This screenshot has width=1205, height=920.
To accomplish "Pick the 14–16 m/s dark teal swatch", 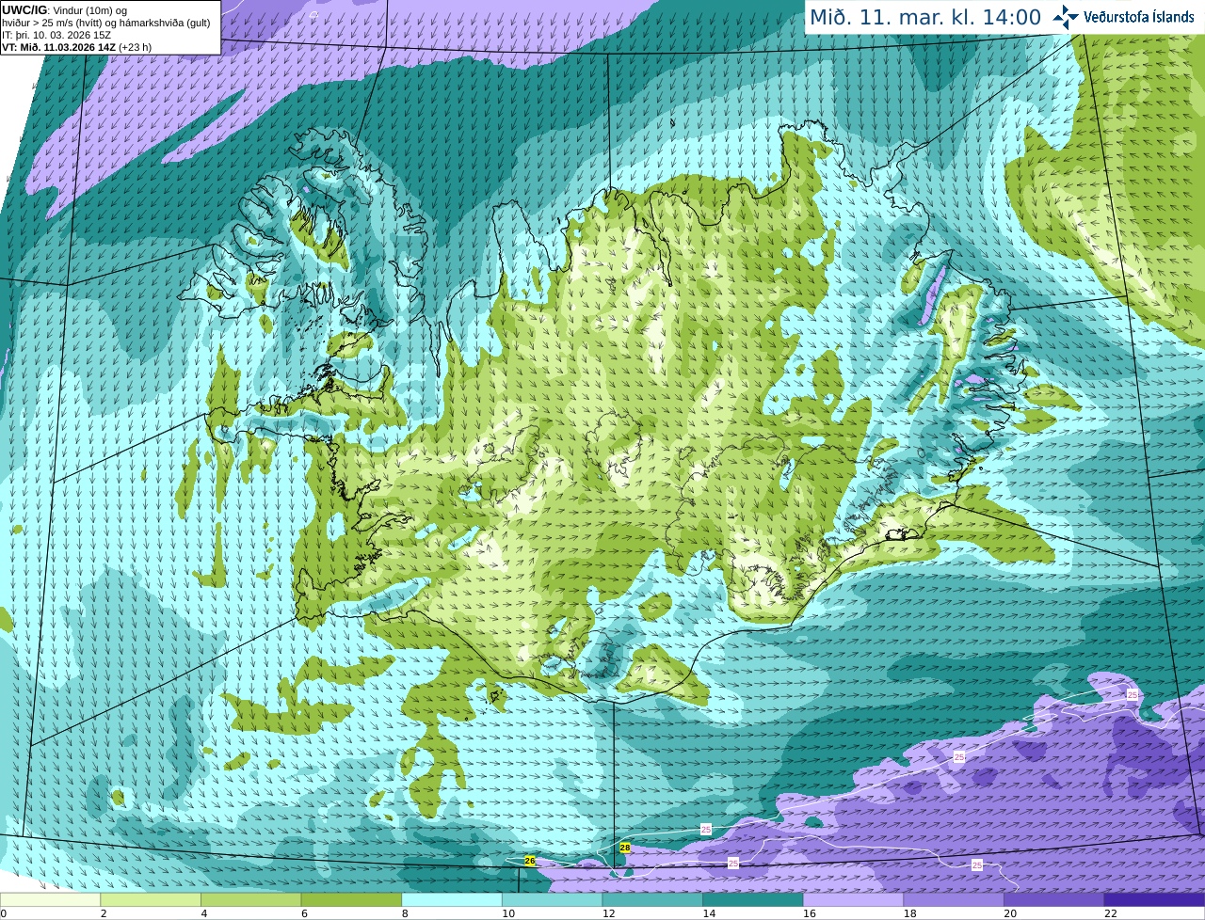I will point(753,900).
